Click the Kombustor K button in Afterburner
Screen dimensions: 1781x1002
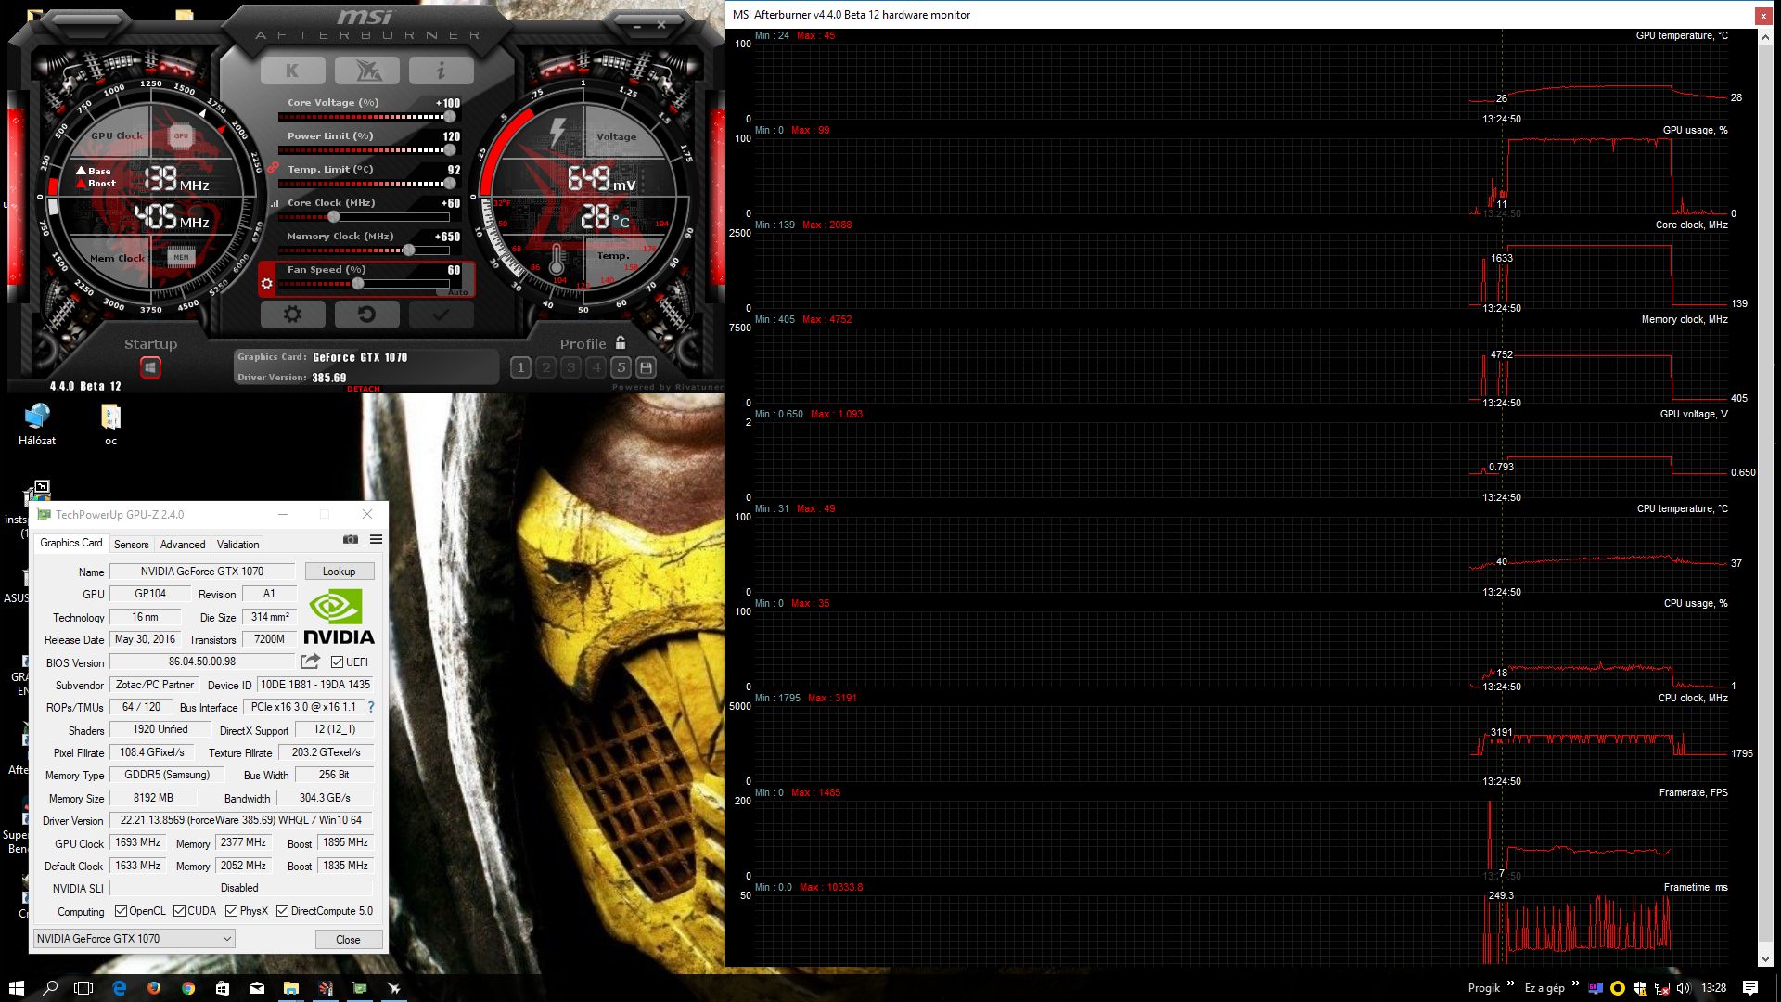click(292, 71)
